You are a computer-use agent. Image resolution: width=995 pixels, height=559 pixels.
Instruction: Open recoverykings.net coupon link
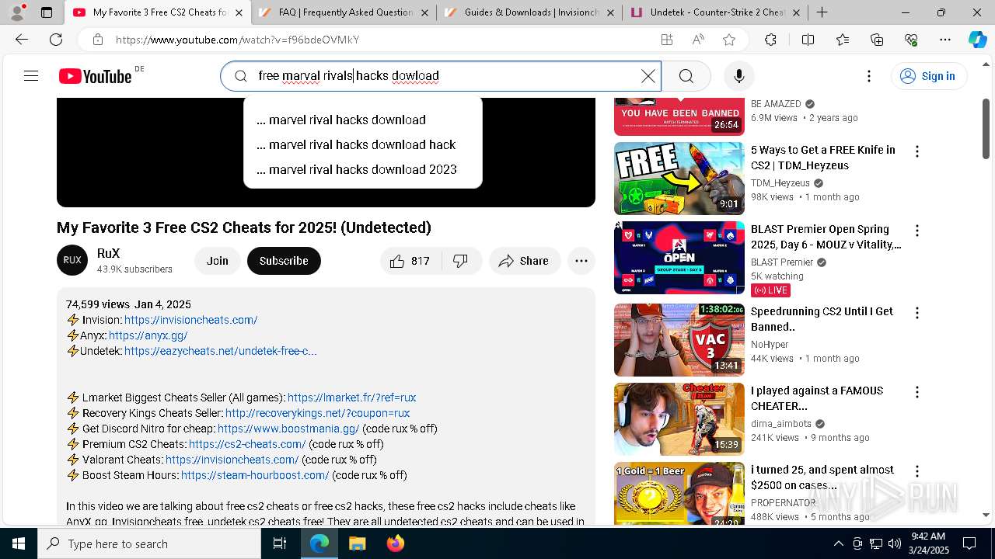click(x=317, y=413)
